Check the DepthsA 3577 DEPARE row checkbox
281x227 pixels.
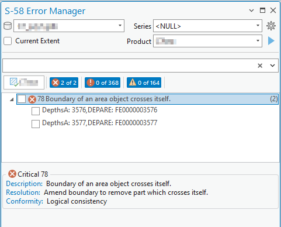(x=36, y=124)
